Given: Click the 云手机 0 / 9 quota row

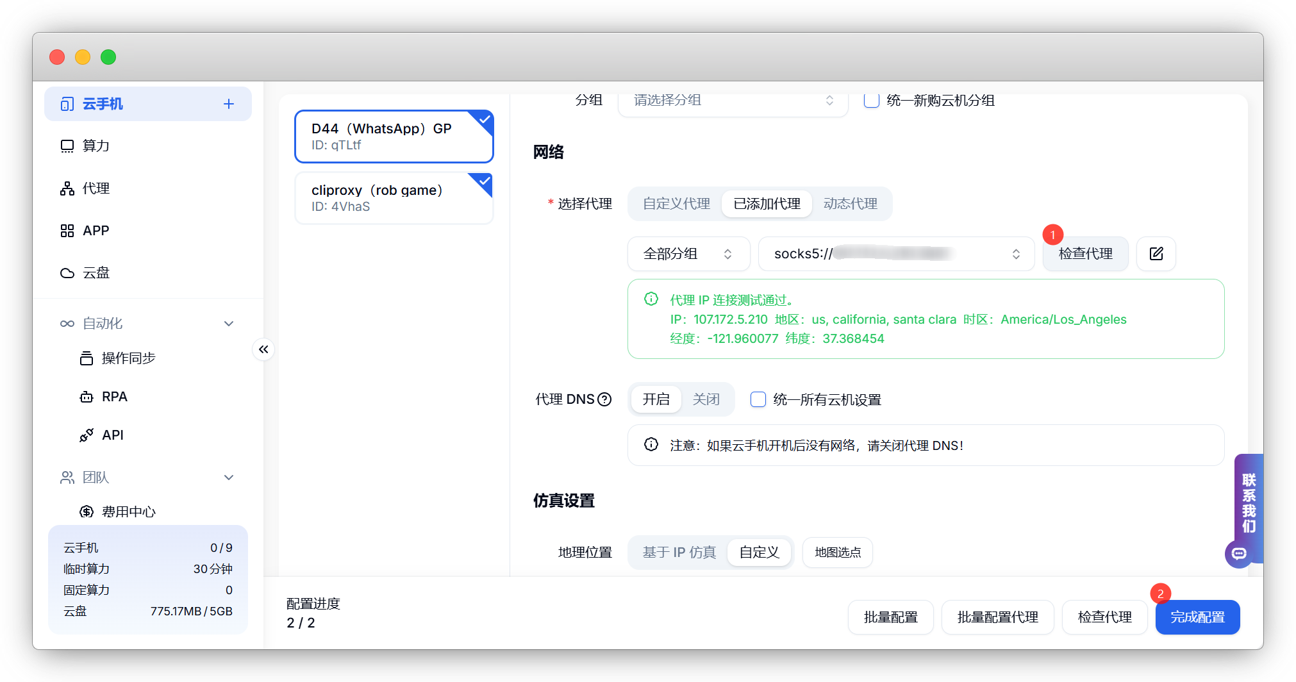Looking at the screenshot, I should [148, 548].
